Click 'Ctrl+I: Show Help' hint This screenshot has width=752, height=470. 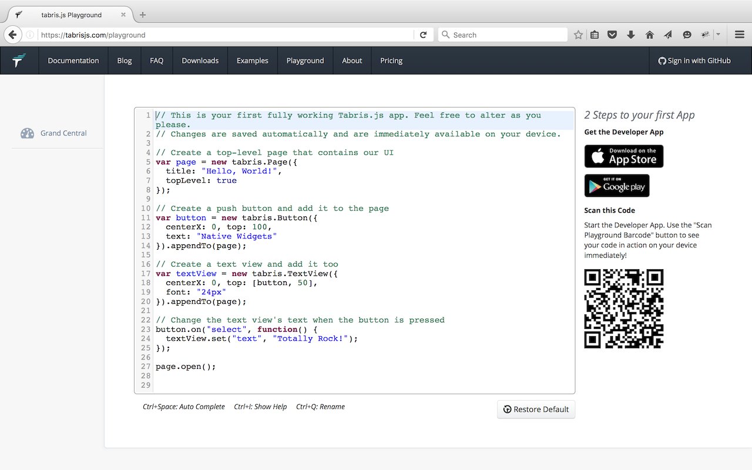point(260,407)
